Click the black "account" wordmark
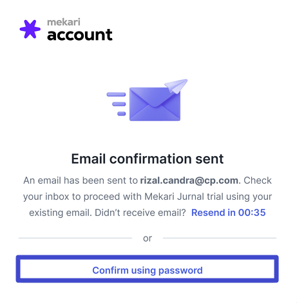The image size is (297, 303). point(80,35)
